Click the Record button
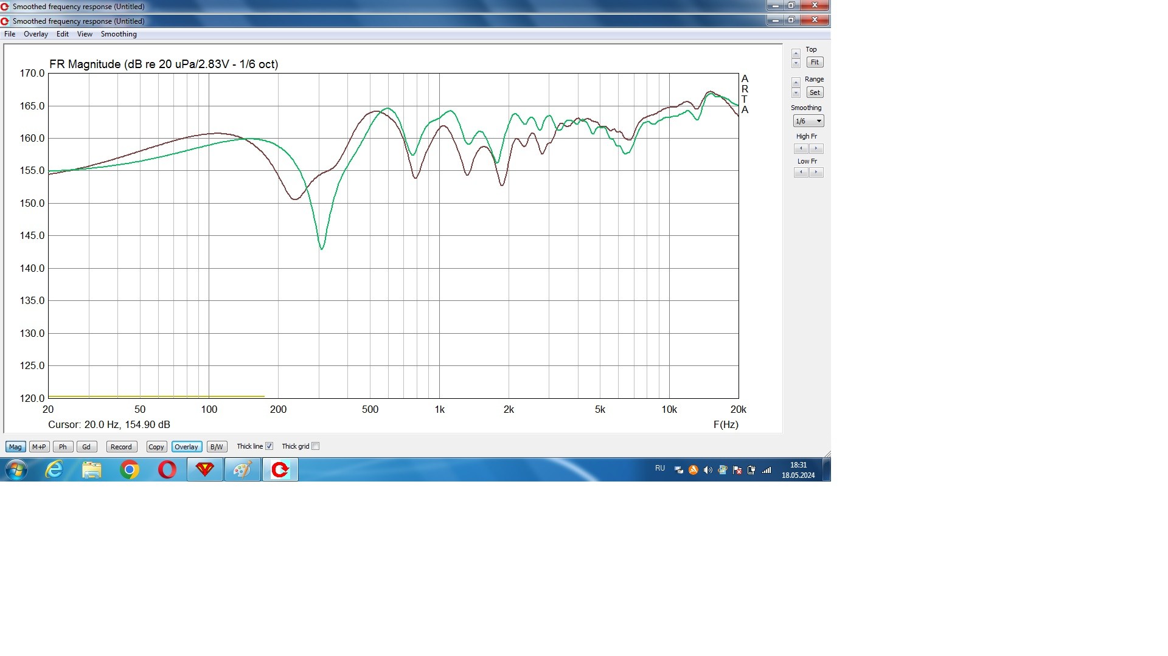 pos(121,447)
